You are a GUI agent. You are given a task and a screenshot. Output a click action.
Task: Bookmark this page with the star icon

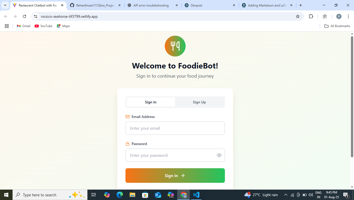coord(298,16)
